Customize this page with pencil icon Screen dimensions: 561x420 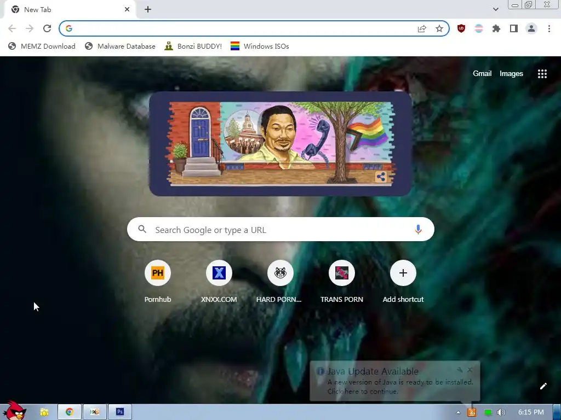(543, 386)
